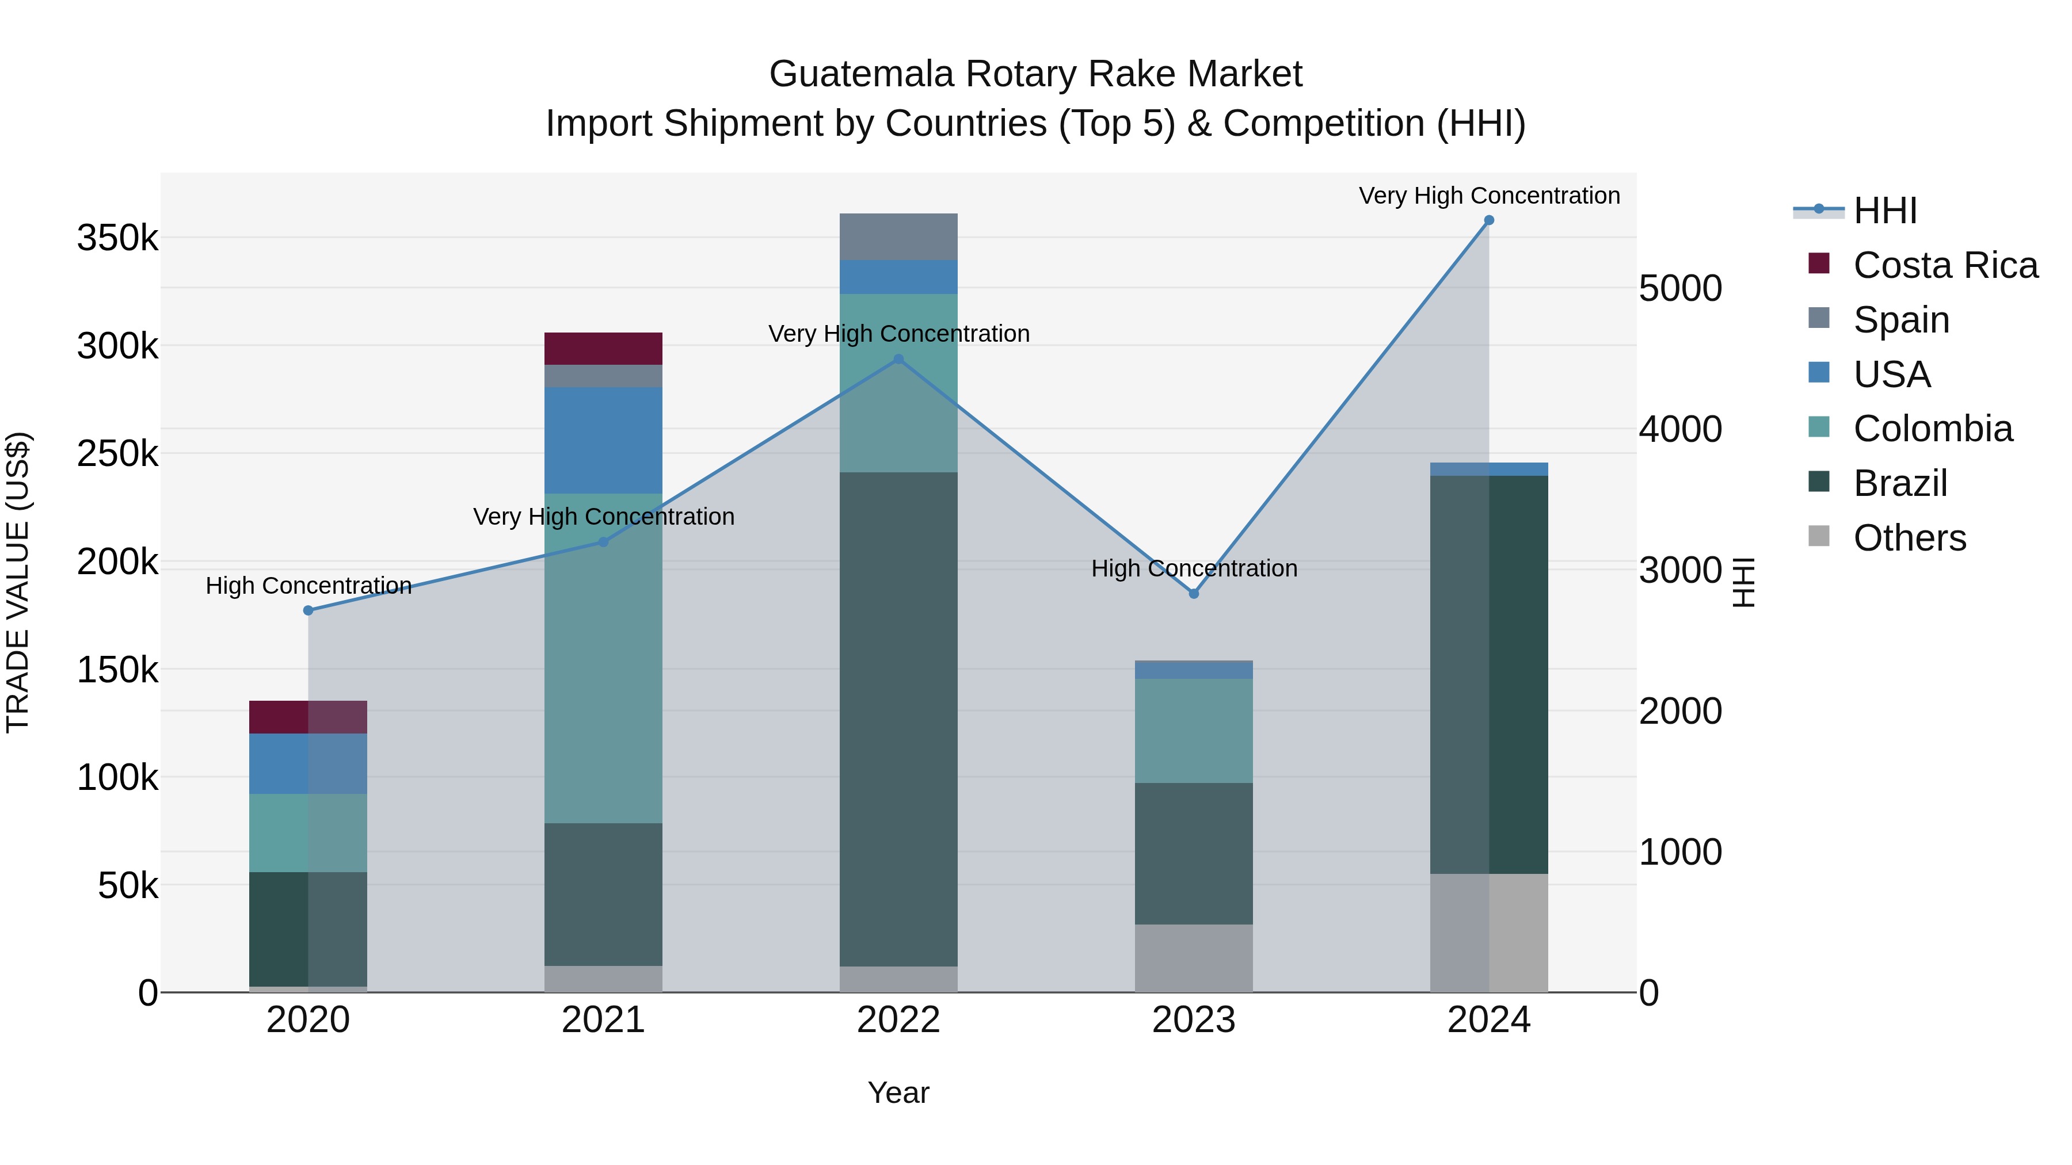The image size is (2072, 1165).
Task: Click the 'High Concentration' annotation above 2020
Action: click(309, 585)
